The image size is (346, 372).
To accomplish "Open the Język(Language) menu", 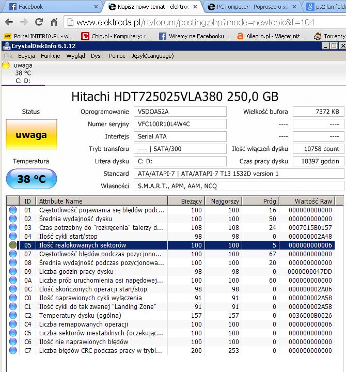I will pos(153,56).
